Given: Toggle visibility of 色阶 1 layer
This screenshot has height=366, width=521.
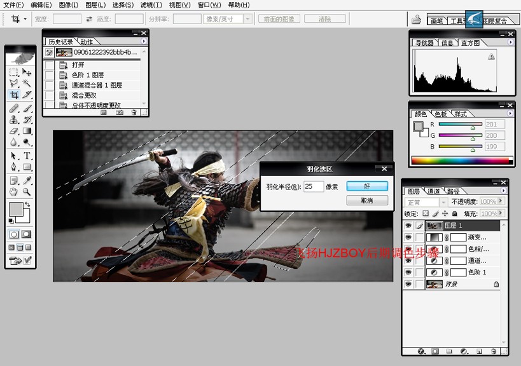Looking at the screenshot, I should 408,273.
